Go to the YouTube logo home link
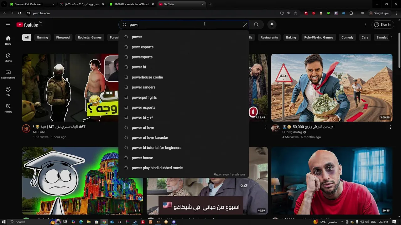Viewport: 401px width, 225px height. (27, 25)
